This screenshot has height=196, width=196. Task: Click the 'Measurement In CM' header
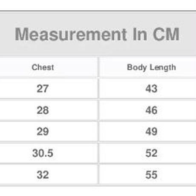point(97,34)
